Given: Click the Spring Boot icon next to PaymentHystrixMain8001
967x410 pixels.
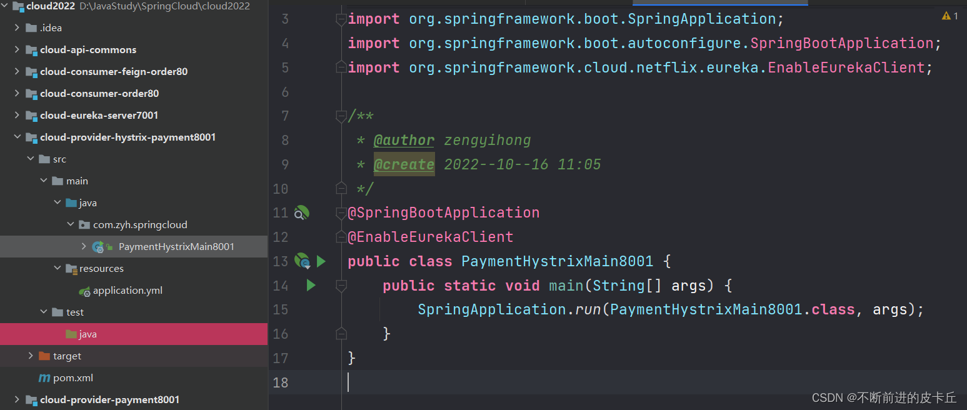Looking at the screenshot, I should point(98,246).
